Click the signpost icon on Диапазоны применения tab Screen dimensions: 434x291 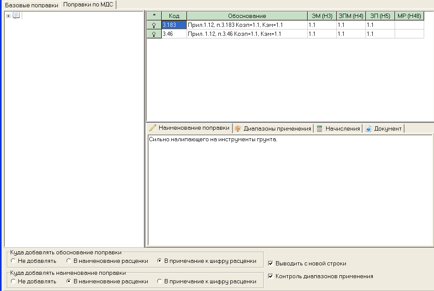238,128
